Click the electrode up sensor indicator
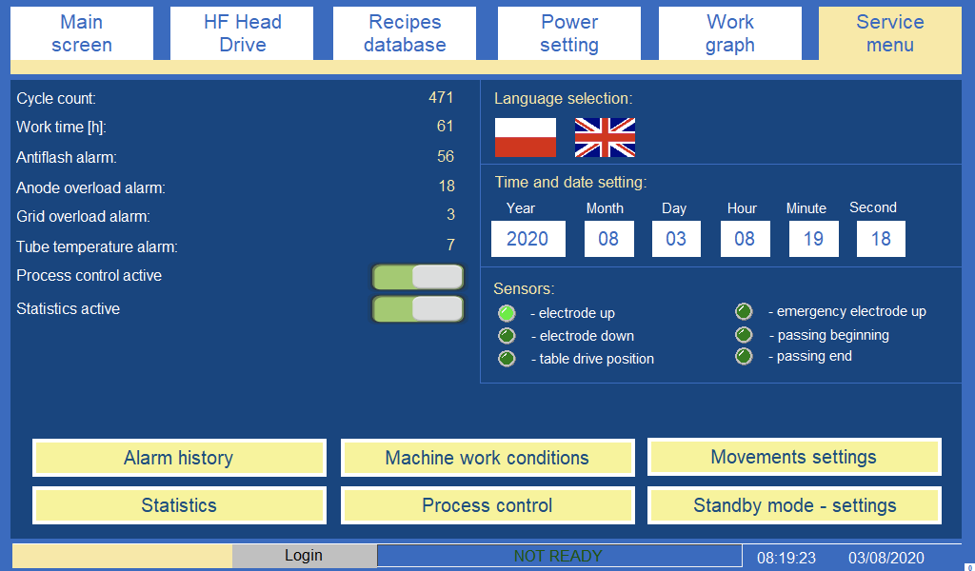The width and height of the screenshot is (975, 571). click(x=507, y=313)
